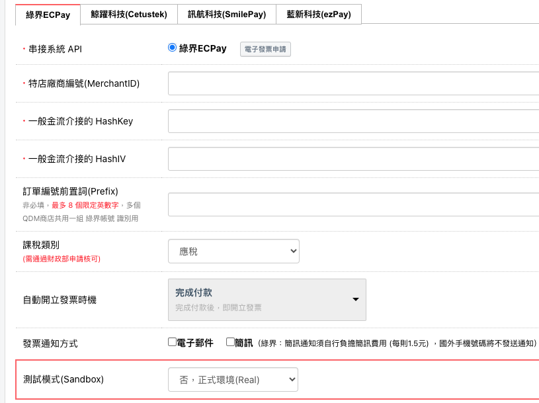Focus the order Prefix input field
Screen dimensions: 539x403
(353, 204)
